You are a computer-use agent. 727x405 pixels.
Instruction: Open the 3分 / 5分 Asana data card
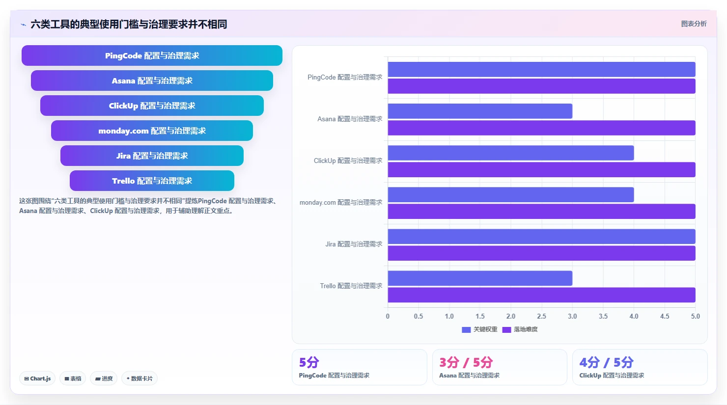[500, 367]
